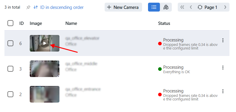Open three-dot menu for camera 2
The image size is (236, 112).
[x=223, y=91]
